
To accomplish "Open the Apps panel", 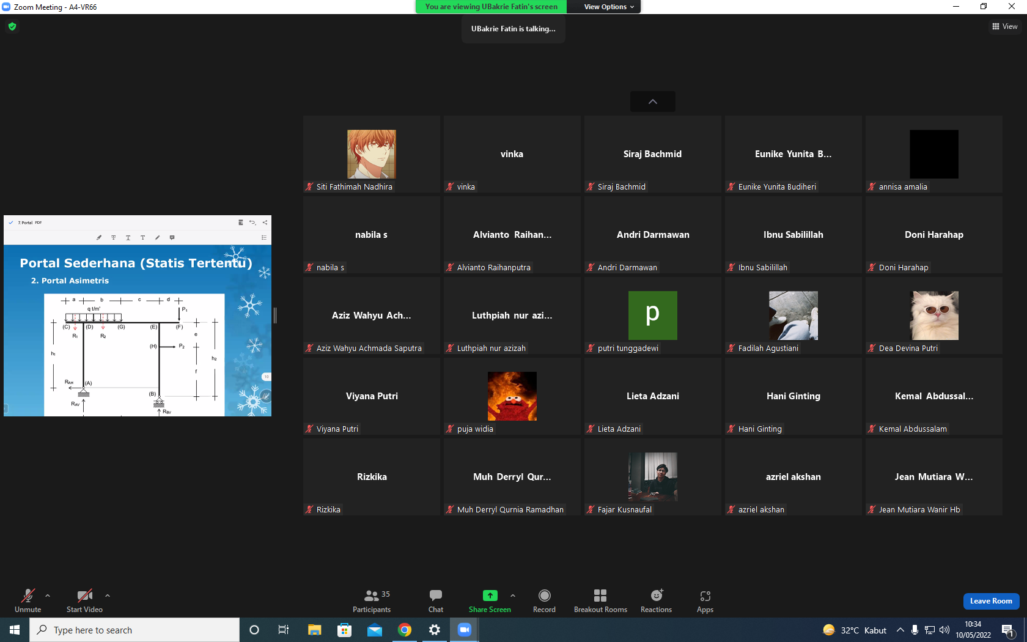I will point(705,601).
